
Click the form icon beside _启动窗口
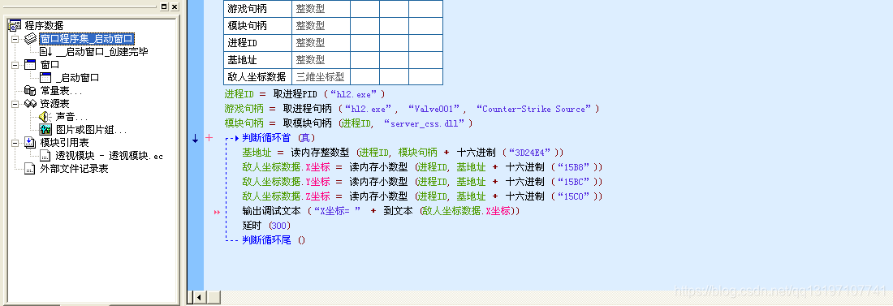pos(46,78)
